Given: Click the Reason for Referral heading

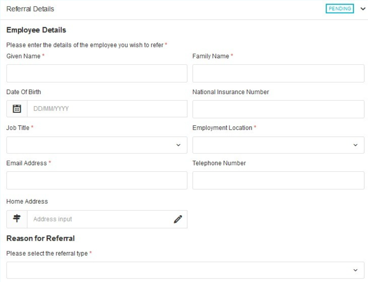Looking at the screenshot, I should [x=40, y=238].
